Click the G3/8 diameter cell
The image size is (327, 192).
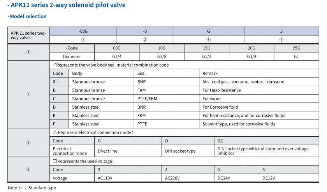click(x=162, y=56)
